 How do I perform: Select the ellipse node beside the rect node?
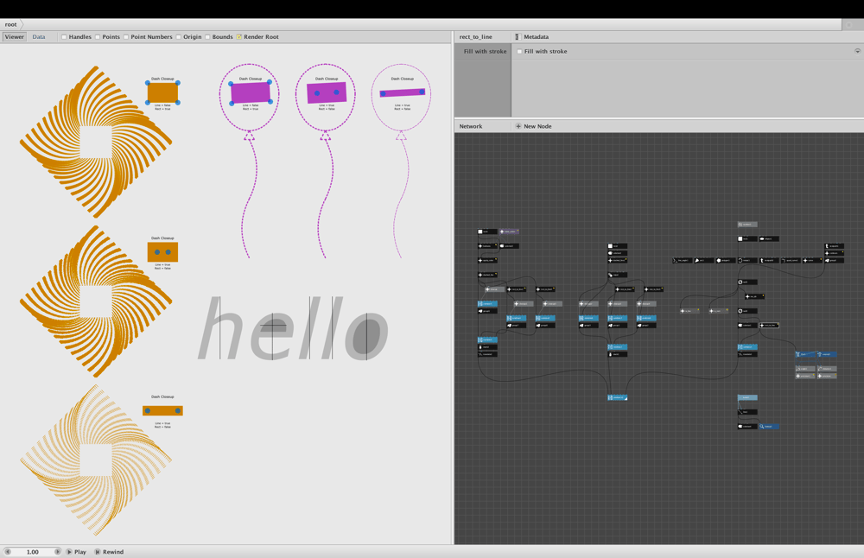(769, 239)
